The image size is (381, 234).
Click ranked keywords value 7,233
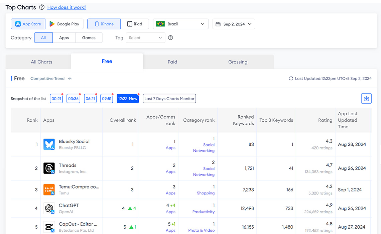(x=248, y=190)
